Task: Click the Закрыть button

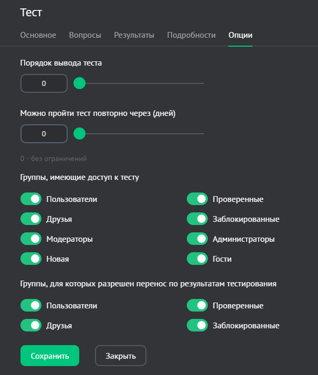Action: tap(120, 356)
